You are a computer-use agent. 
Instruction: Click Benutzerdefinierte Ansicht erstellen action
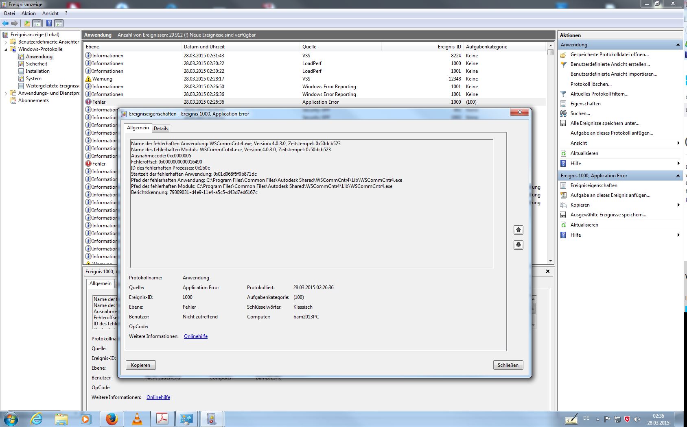click(x=610, y=64)
